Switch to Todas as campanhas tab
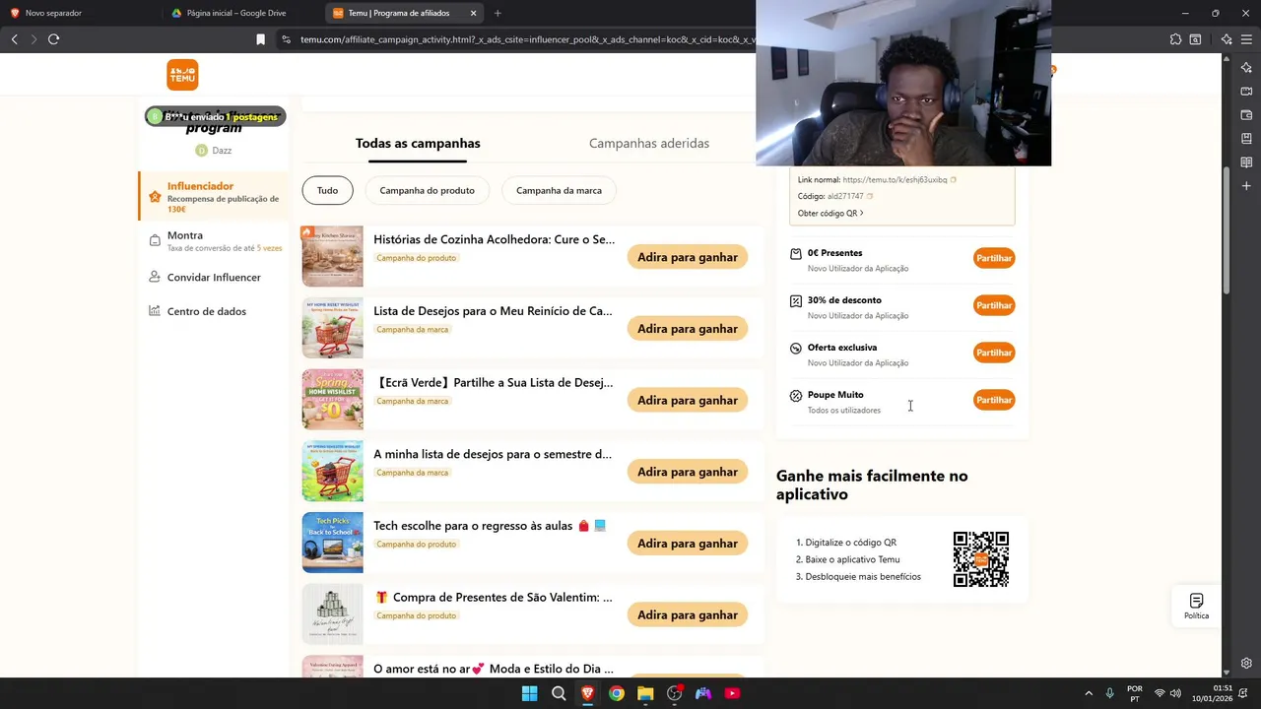Screen dimensions: 1261x709 point(418,143)
